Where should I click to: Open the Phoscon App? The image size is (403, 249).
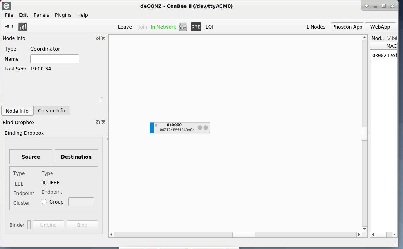(x=347, y=27)
